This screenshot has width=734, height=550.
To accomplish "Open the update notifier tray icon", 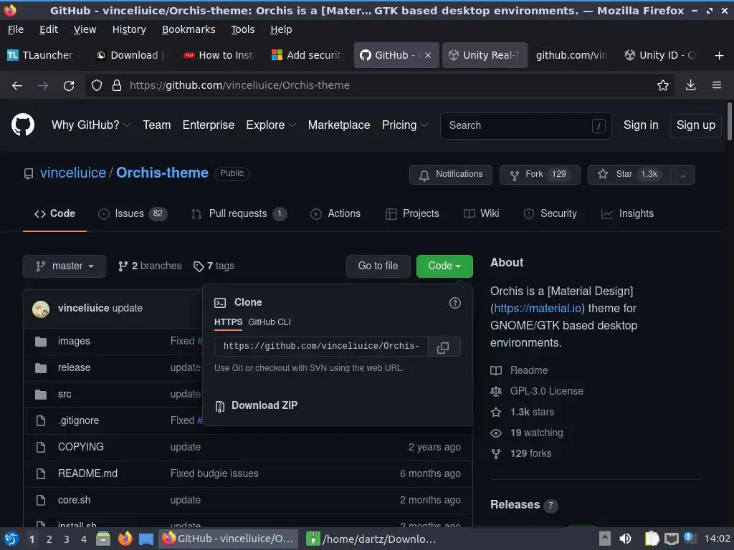I will (x=690, y=538).
